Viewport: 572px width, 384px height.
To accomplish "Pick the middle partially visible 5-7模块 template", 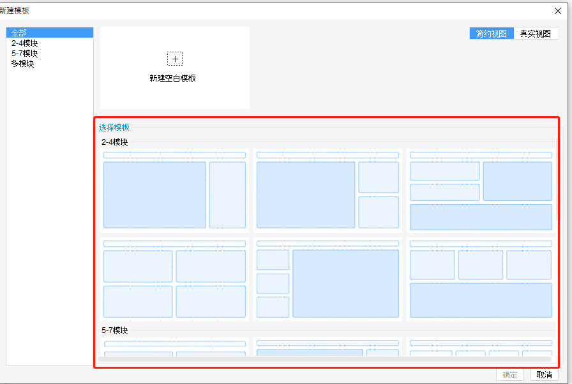I will tap(327, 347).
